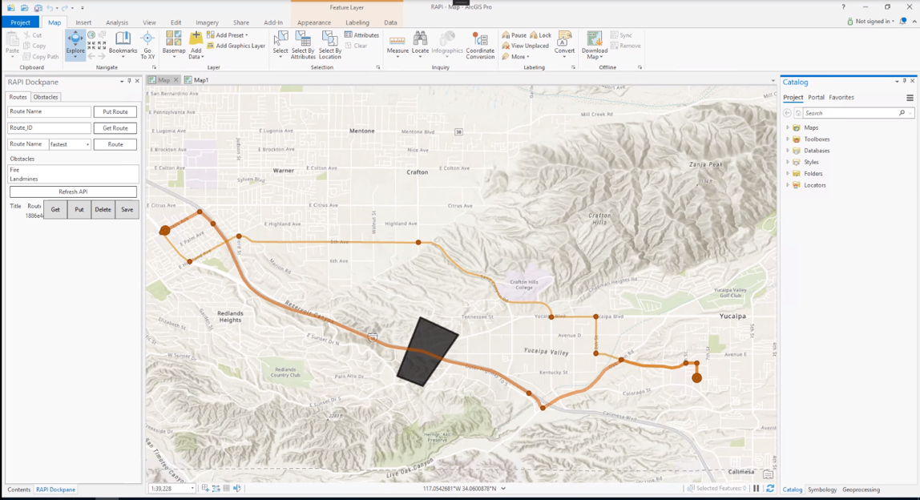Viewport: 920px width, 500px height.
Task: Open Select By Attributes
Action: (304, 45)
